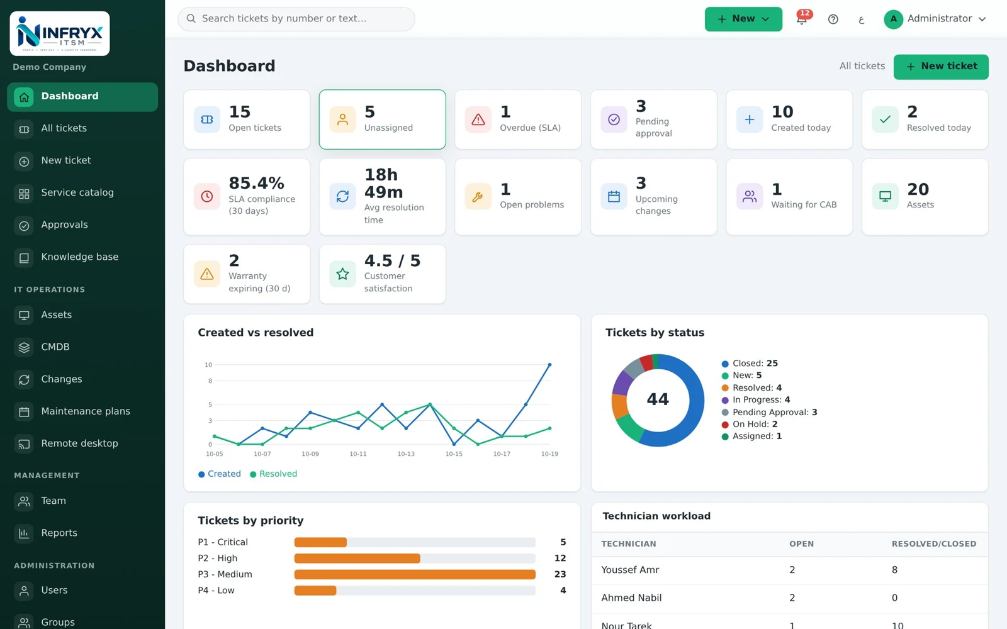Click the Reports bar chart icon
This screenshot has height=629, width=1007.
(x=24, y=533)
